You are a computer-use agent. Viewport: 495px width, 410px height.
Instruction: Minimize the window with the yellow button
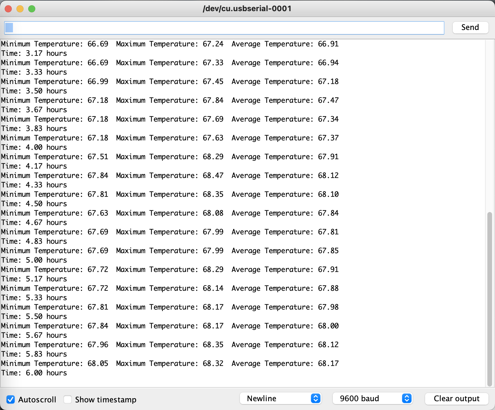point(20,9)
